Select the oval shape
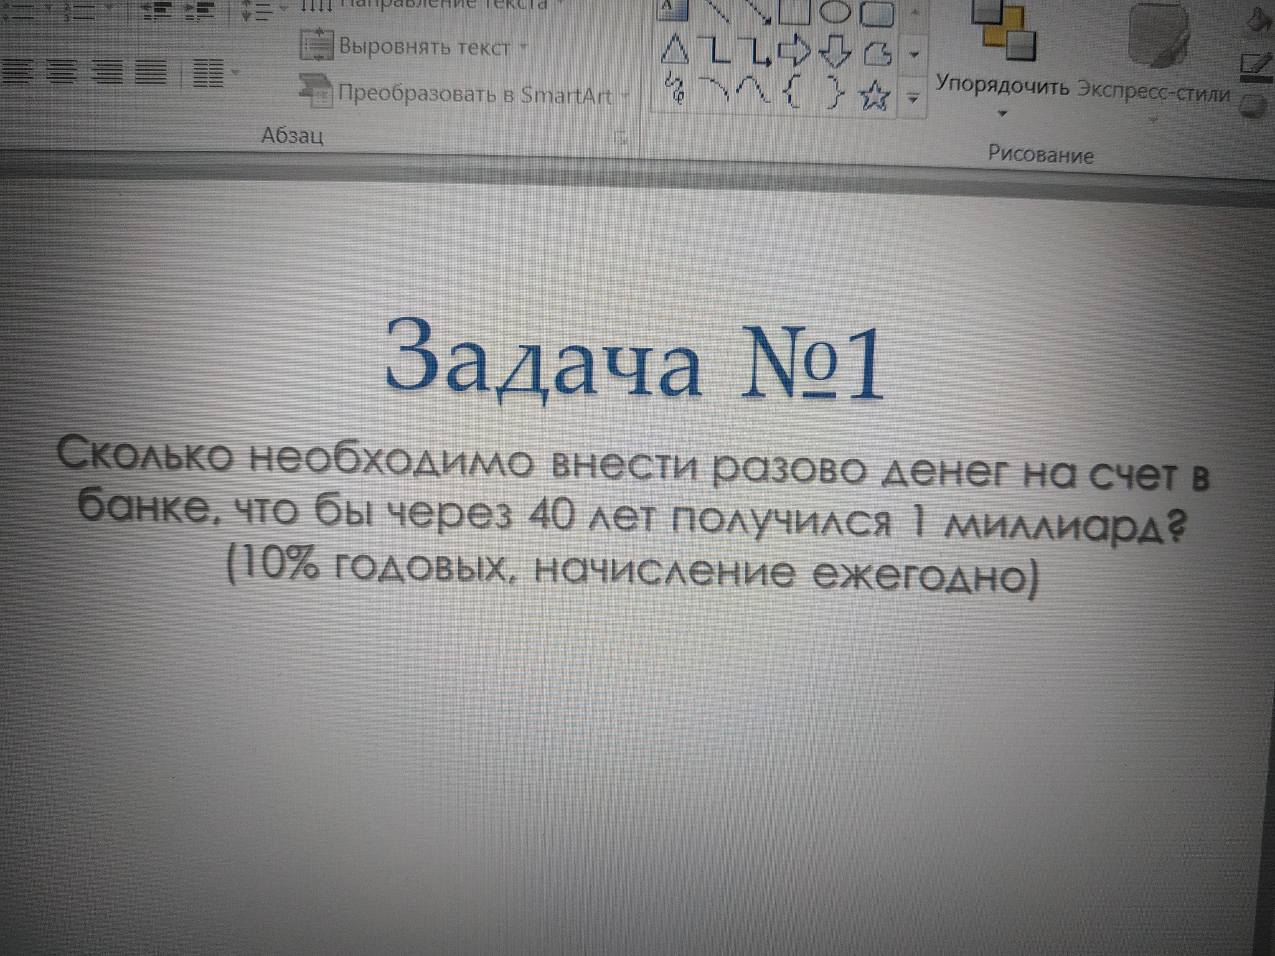1275x956 pixels. [x=834, y=11]
